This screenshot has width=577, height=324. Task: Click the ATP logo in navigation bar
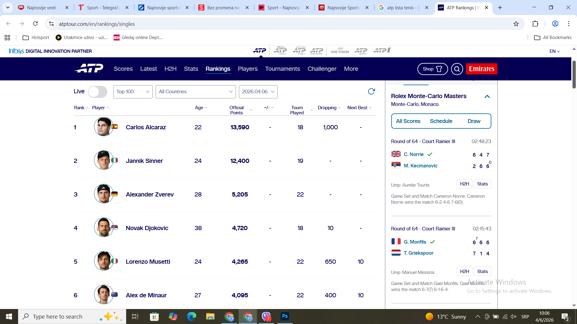tap(89, 69)
